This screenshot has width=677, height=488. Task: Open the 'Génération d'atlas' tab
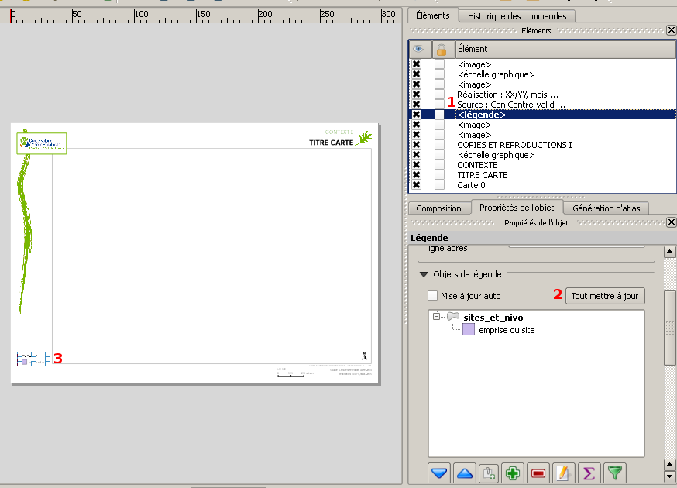[606, 208]
